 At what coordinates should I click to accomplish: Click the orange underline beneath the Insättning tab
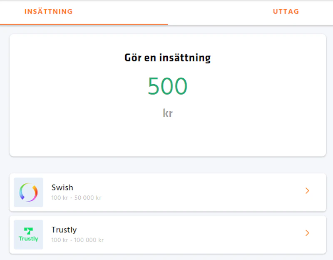click(83, 24)
